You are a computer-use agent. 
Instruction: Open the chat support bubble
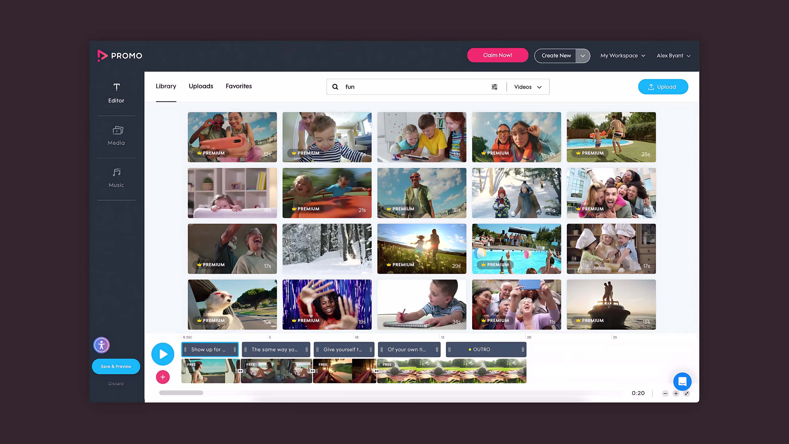pos(682,382)
